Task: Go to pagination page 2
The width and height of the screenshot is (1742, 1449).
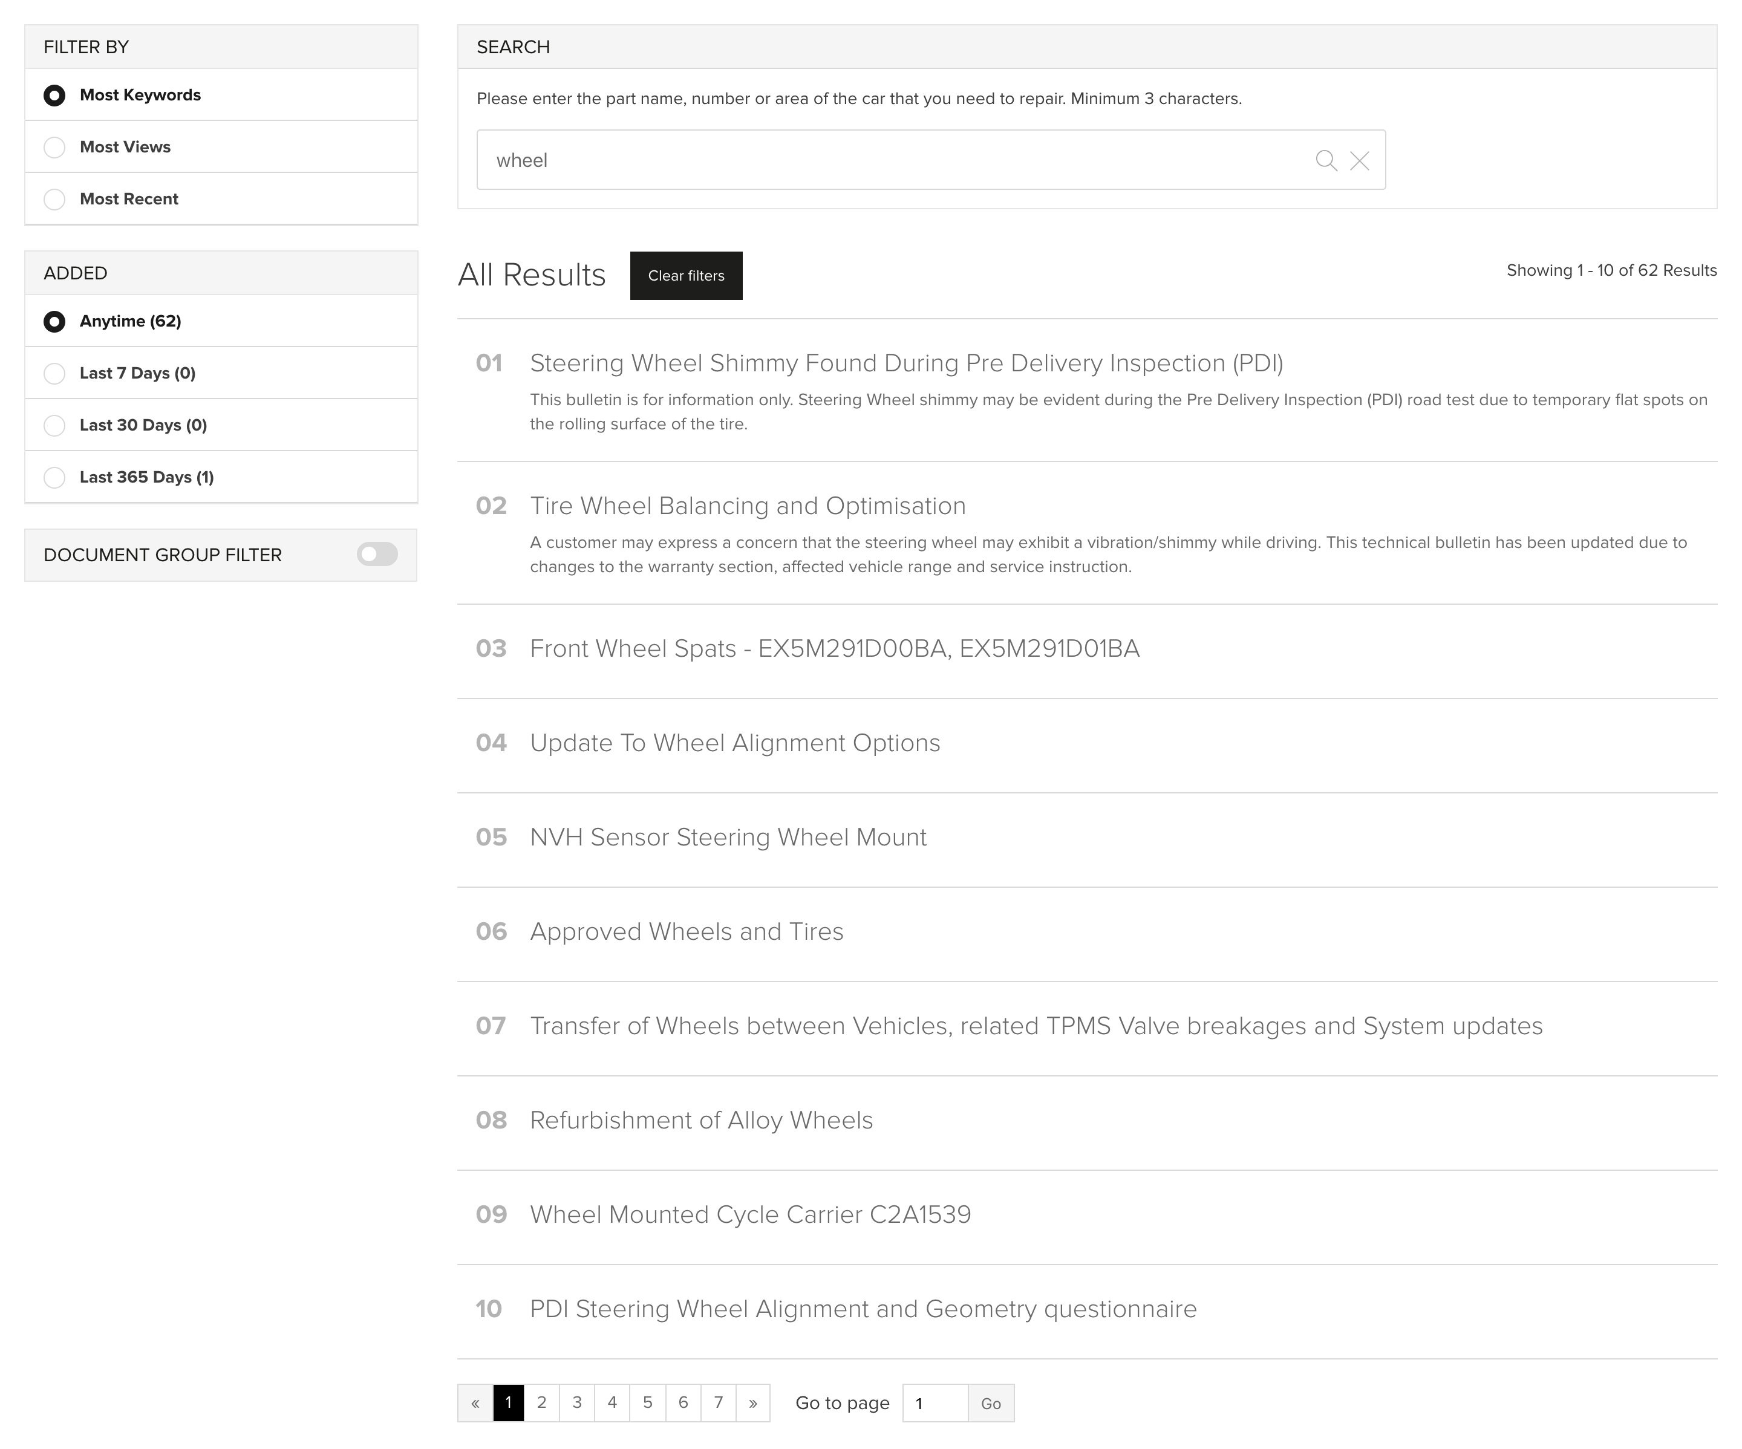Action: point(542,1404)
